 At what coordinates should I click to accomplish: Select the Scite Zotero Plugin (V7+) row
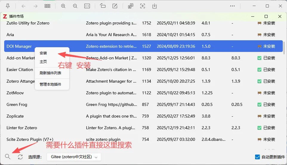click(x=143, y=140)
